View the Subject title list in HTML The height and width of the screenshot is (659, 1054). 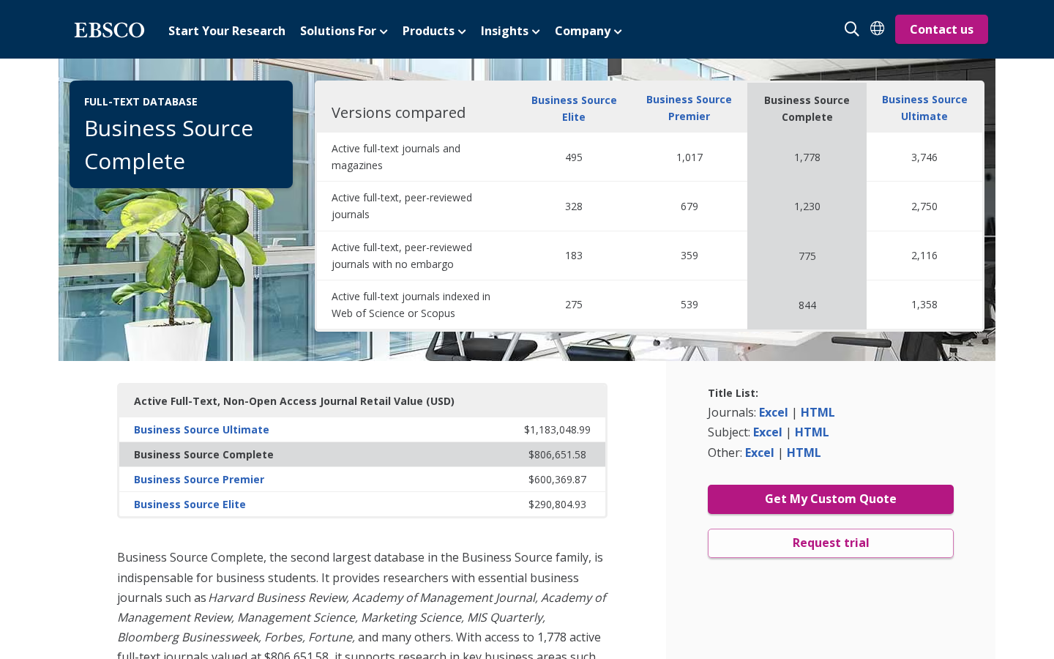point(812,432)
